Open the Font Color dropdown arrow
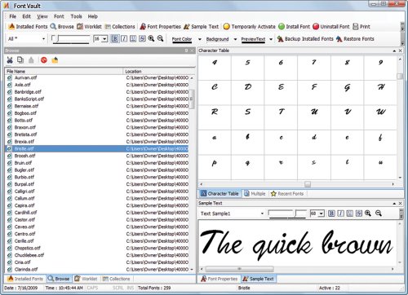The width and height of the screenshot is (408, 295). (x=200, y=39)
